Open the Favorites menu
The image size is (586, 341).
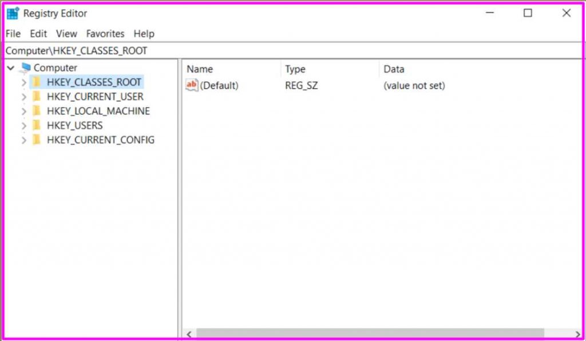pyautogui.click(x=105, y=33)
